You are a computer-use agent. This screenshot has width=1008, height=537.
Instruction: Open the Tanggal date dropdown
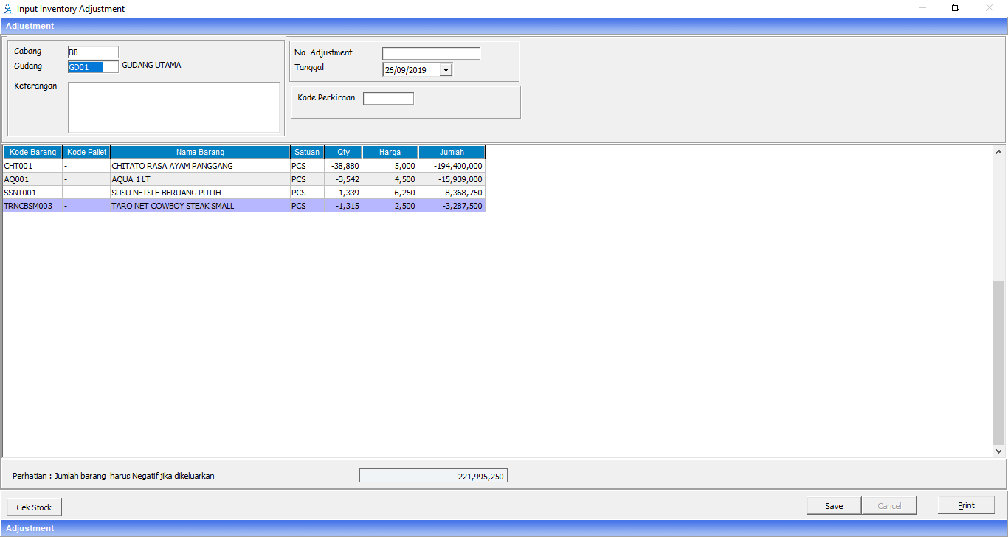pyautogui.click(x=446, y=70)
